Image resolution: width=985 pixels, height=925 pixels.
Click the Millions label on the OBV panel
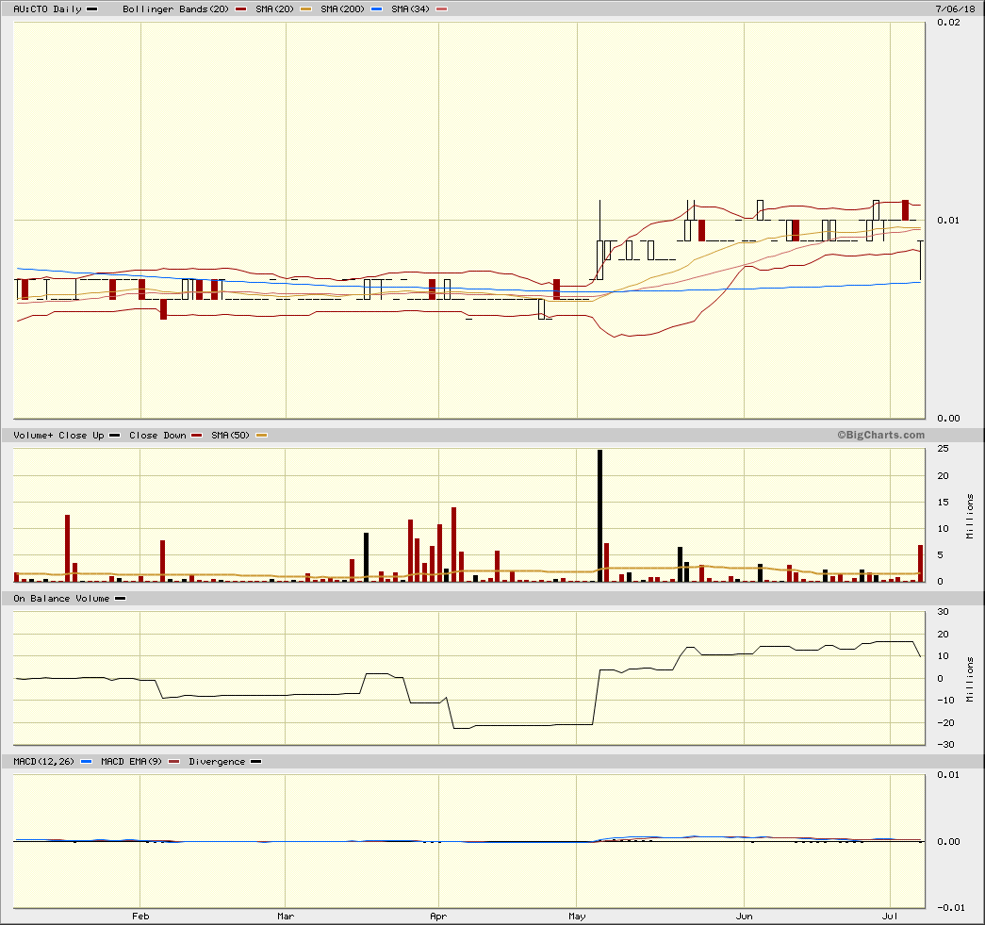click(970, 679)
